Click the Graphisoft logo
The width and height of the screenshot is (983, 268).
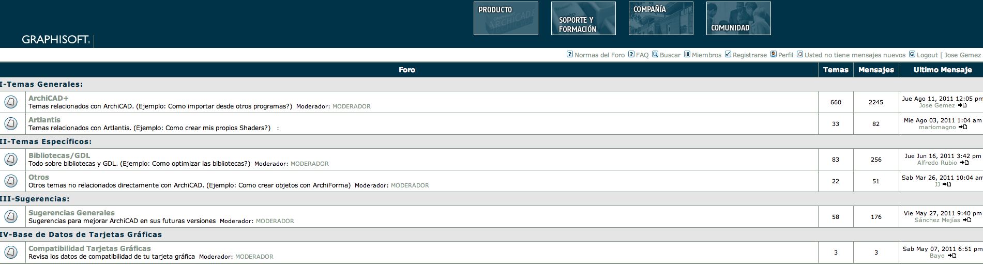click(x=56, y=40)
